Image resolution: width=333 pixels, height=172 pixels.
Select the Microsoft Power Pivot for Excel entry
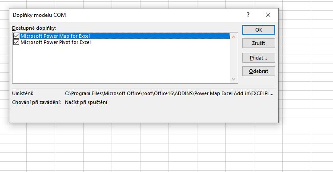click(x=56, y=42)
